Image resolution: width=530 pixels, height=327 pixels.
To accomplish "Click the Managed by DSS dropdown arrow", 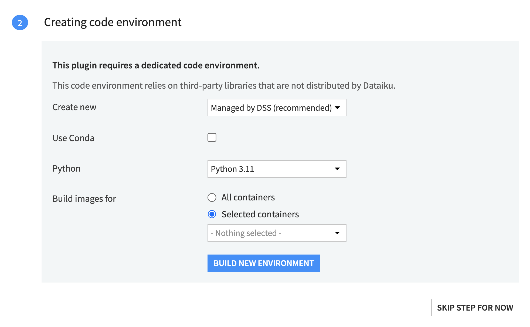I will (x=337, y=108).
